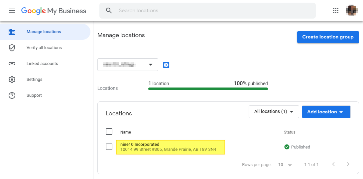Image resolution: width=363 pixels, height=179 pixels.
Task: Open the Add location dropdown button
Action: 326,112
